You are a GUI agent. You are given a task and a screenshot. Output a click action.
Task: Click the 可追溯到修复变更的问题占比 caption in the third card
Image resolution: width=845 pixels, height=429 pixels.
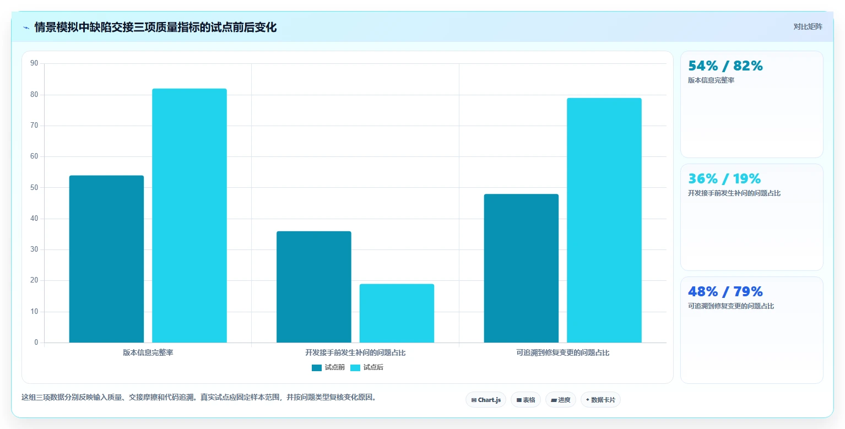point(731,306)
